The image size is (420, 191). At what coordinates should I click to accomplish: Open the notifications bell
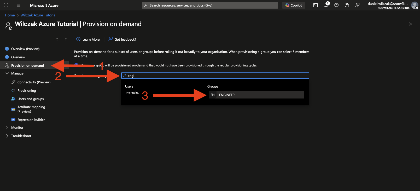tap(326, 5)
